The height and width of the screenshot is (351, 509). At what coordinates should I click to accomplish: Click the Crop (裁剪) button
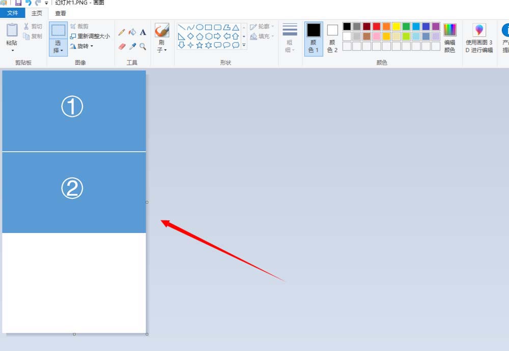[79, 26]
